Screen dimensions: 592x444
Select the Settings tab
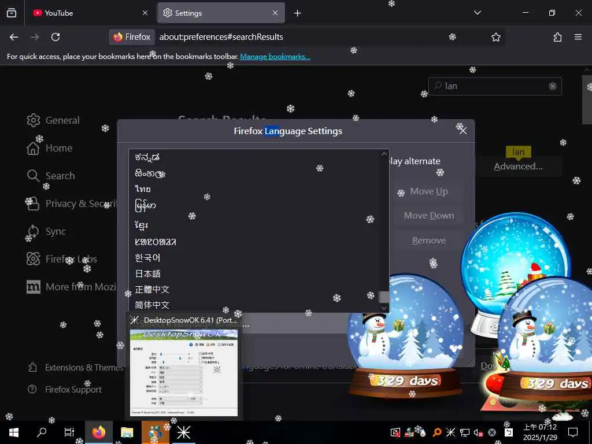[x=221, y=13]
